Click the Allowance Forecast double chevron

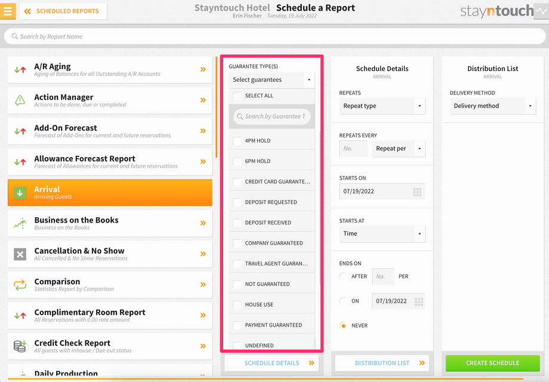pyautogui.click(x=203, y=162)
